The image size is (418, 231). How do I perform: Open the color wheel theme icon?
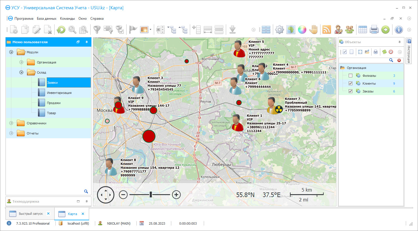[x=302, y=29]
